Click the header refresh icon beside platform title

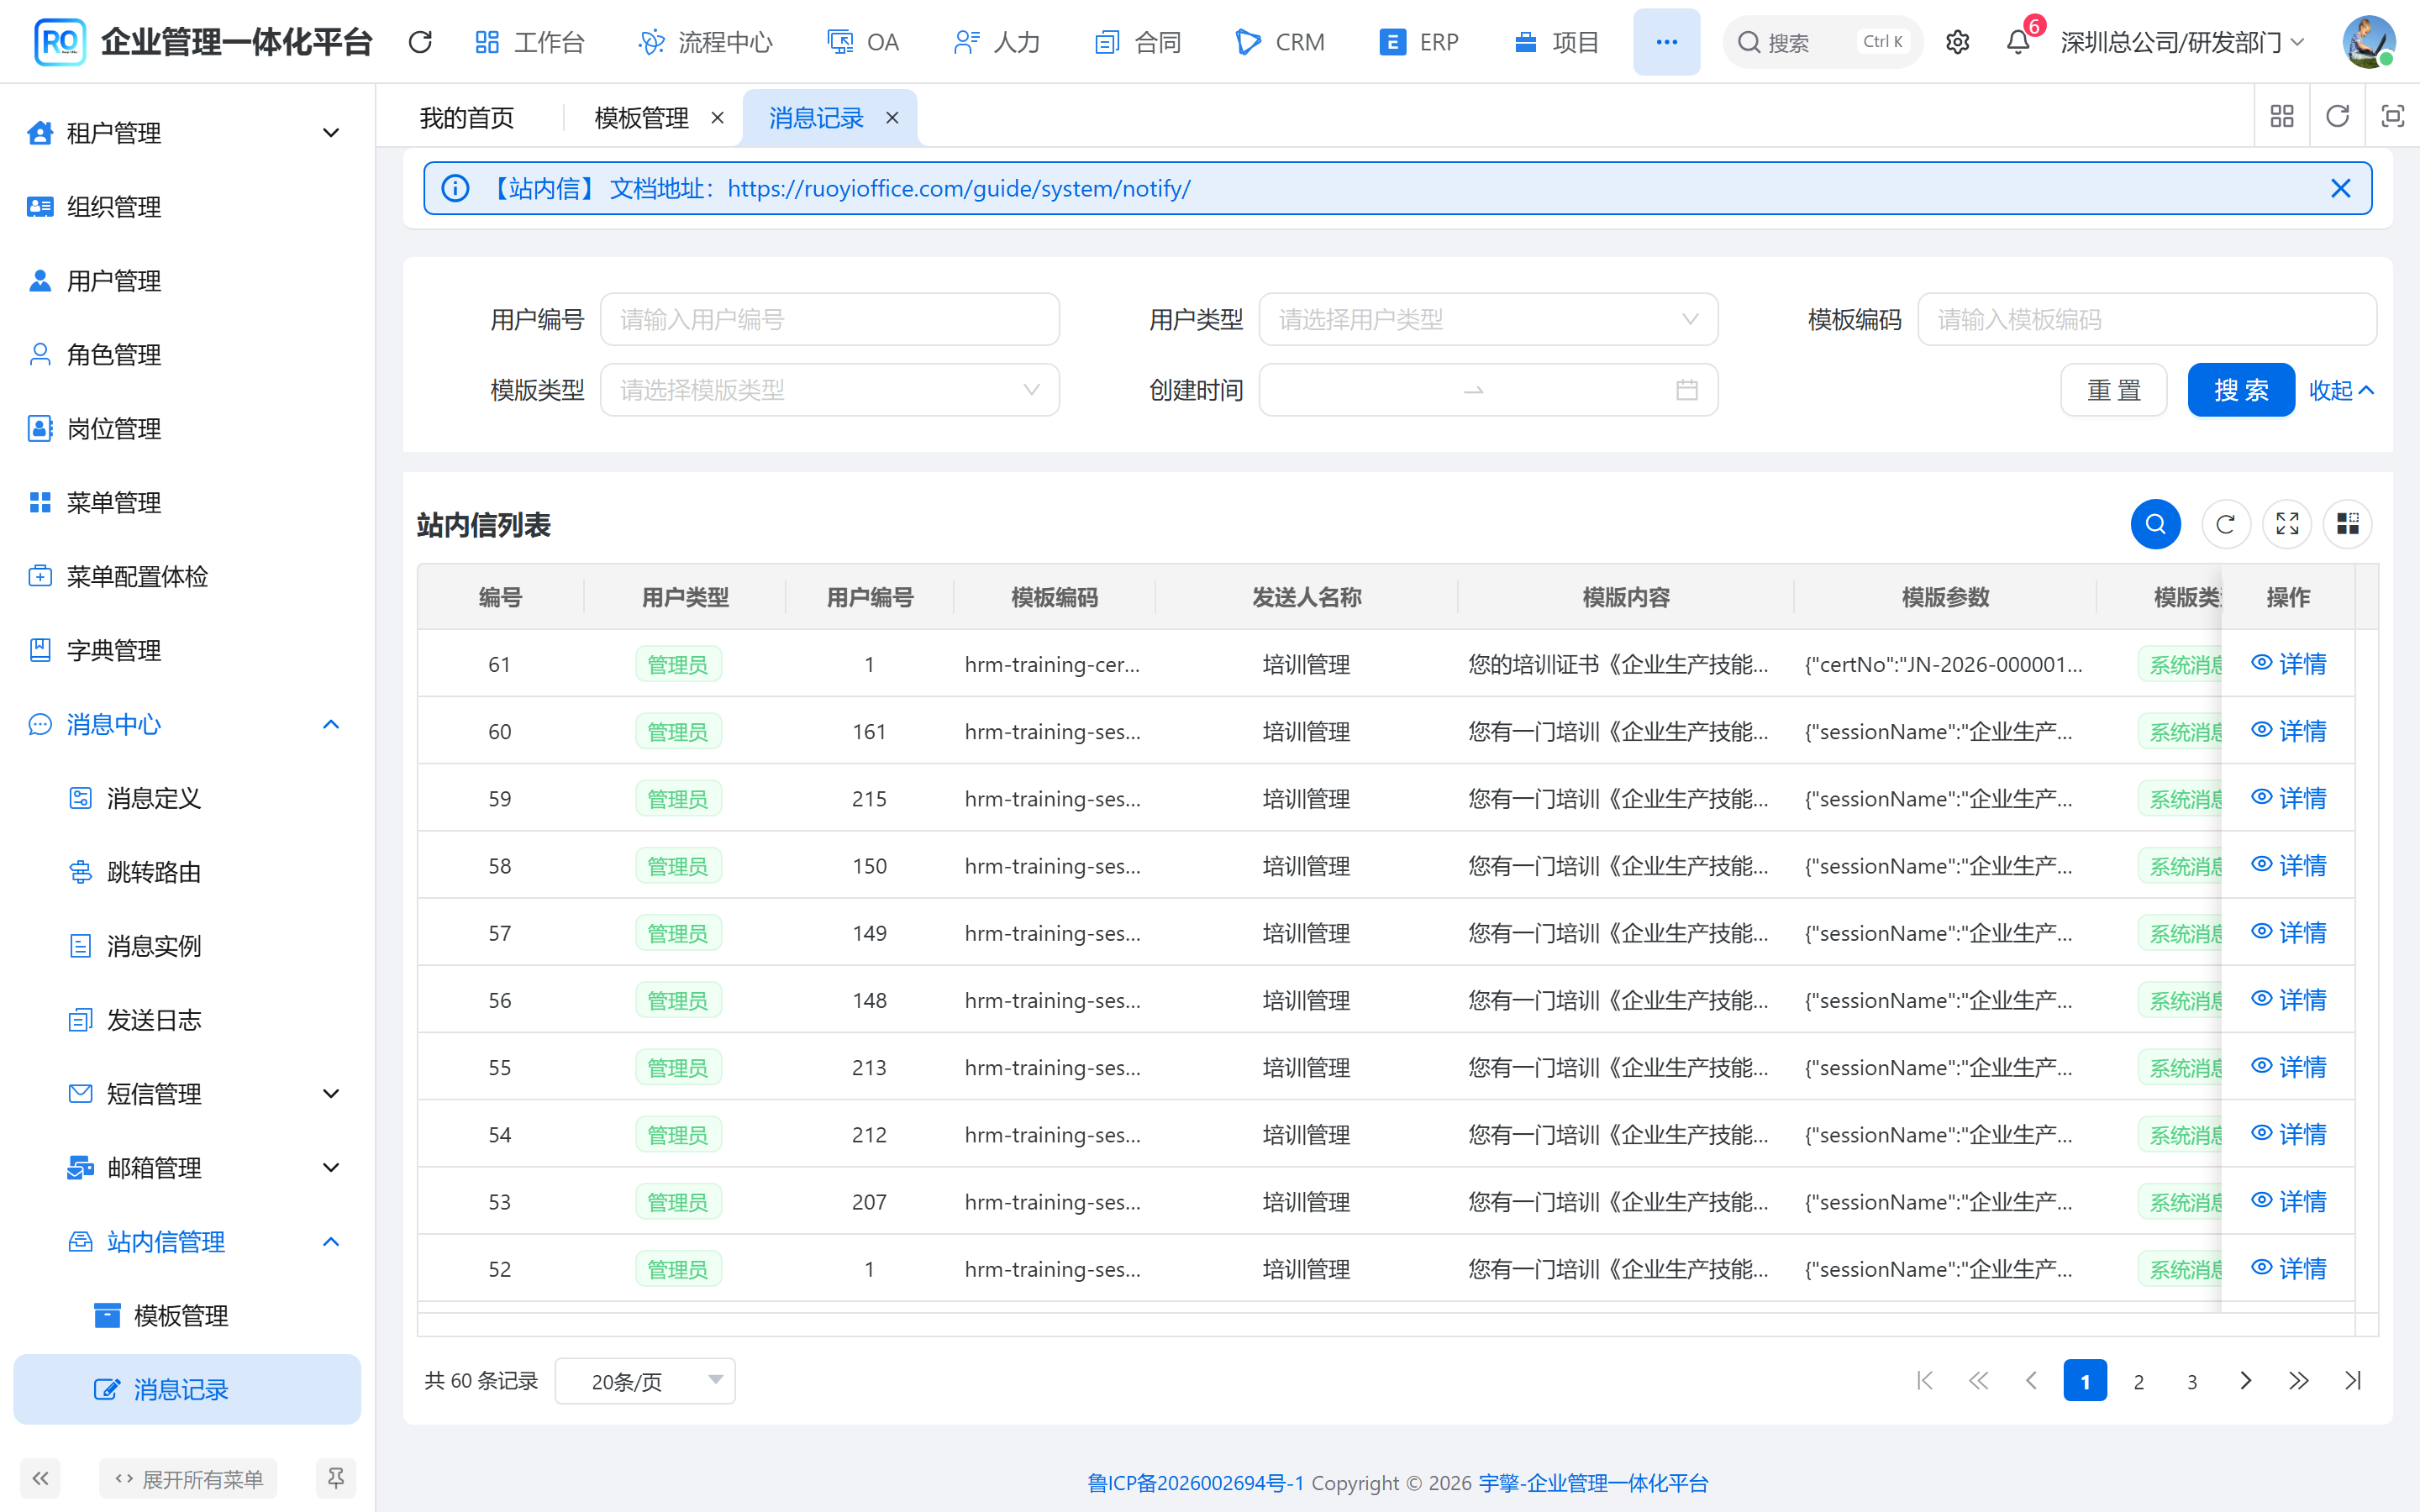[x=420, y=42]
